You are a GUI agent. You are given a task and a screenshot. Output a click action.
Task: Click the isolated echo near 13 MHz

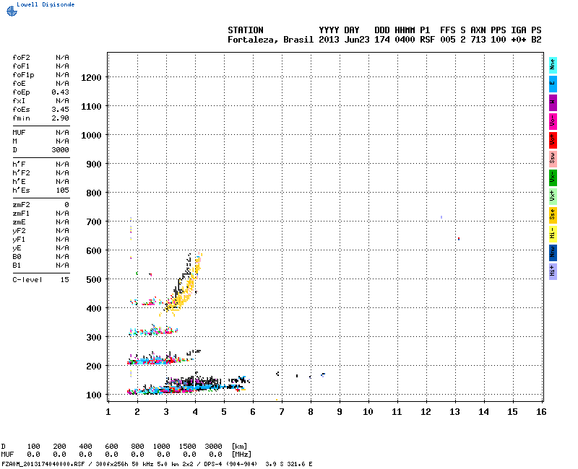(459, 239)
